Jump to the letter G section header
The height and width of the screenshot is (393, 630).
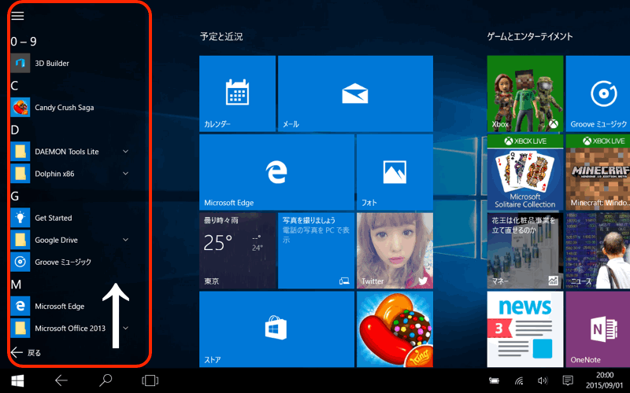15,196
